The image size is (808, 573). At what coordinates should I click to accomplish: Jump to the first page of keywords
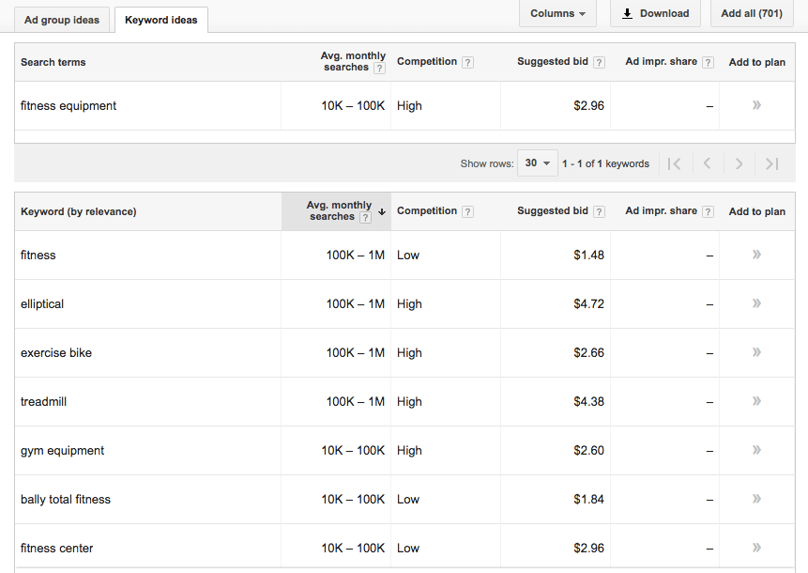pyautogui.click(x=675, y=163)
